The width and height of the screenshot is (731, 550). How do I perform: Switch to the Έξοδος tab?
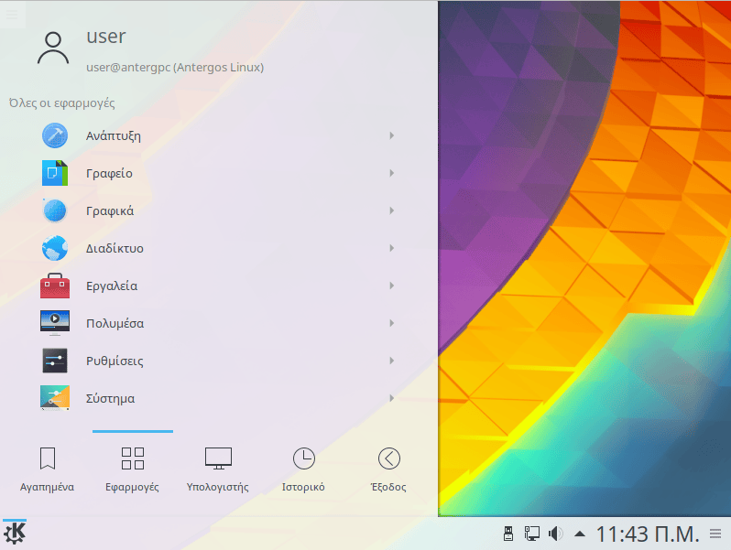(388, 469)
